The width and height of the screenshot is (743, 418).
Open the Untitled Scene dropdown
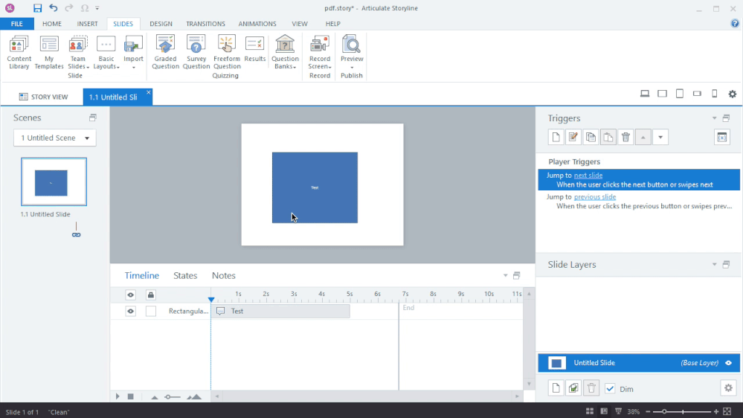(55, 138)
